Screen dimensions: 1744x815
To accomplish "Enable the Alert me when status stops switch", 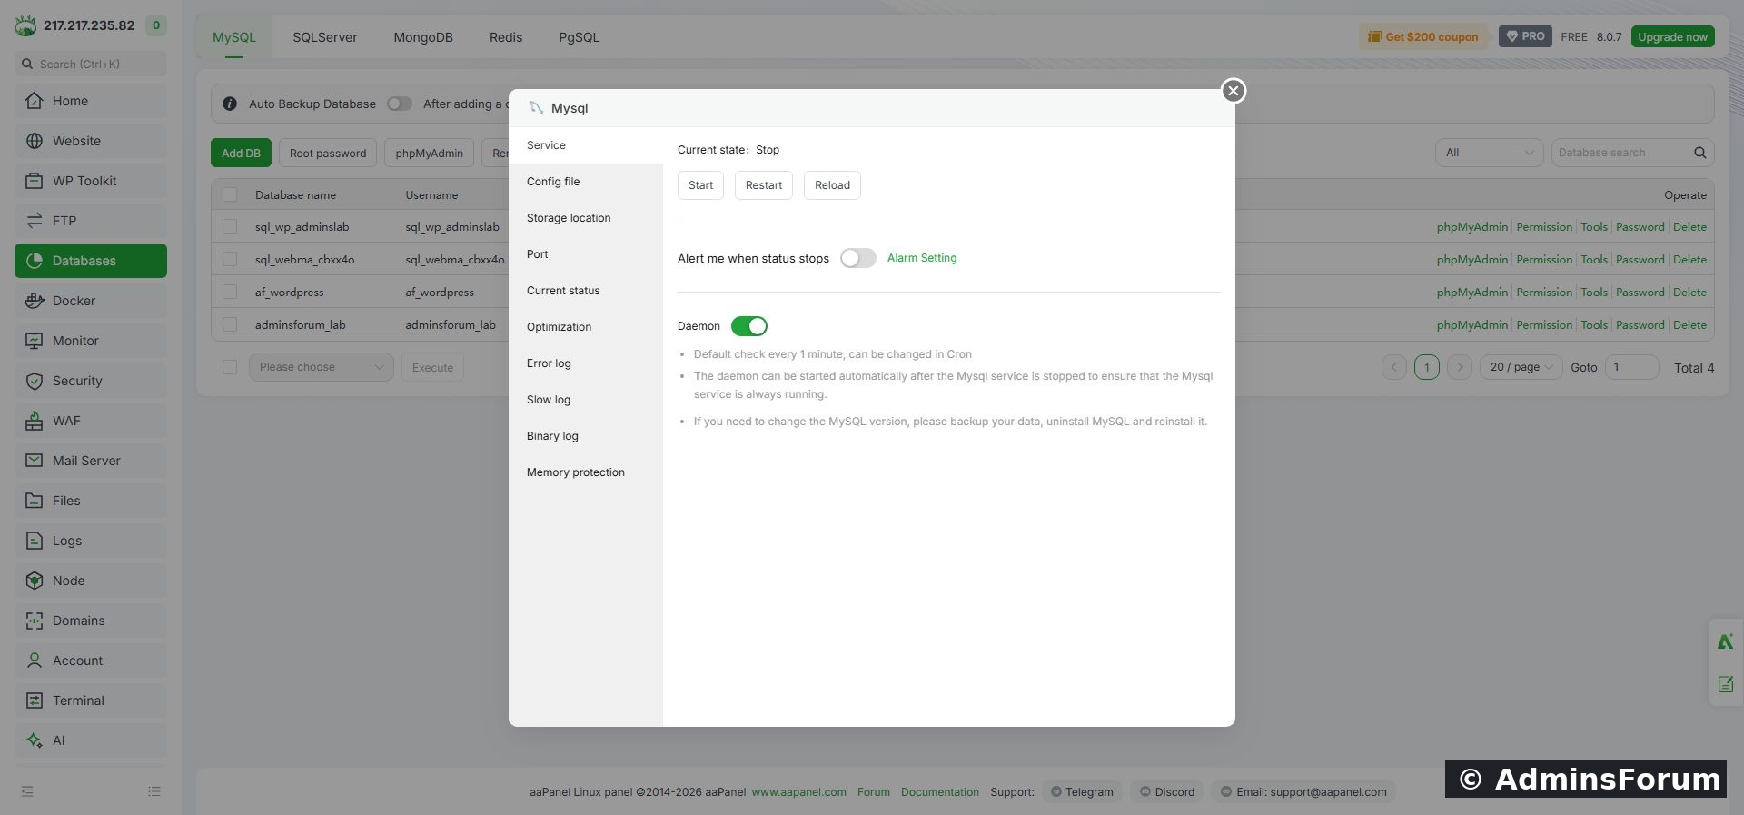I will [857, 258].
